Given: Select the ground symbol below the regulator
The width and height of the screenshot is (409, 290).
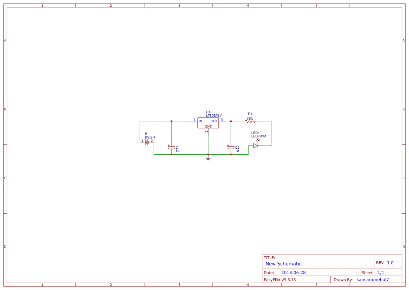Looking at the screenshot, I should 208,159.
